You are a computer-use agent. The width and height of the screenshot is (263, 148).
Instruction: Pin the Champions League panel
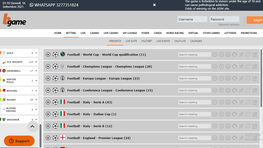pyautogui.click(x=241, y=67)
